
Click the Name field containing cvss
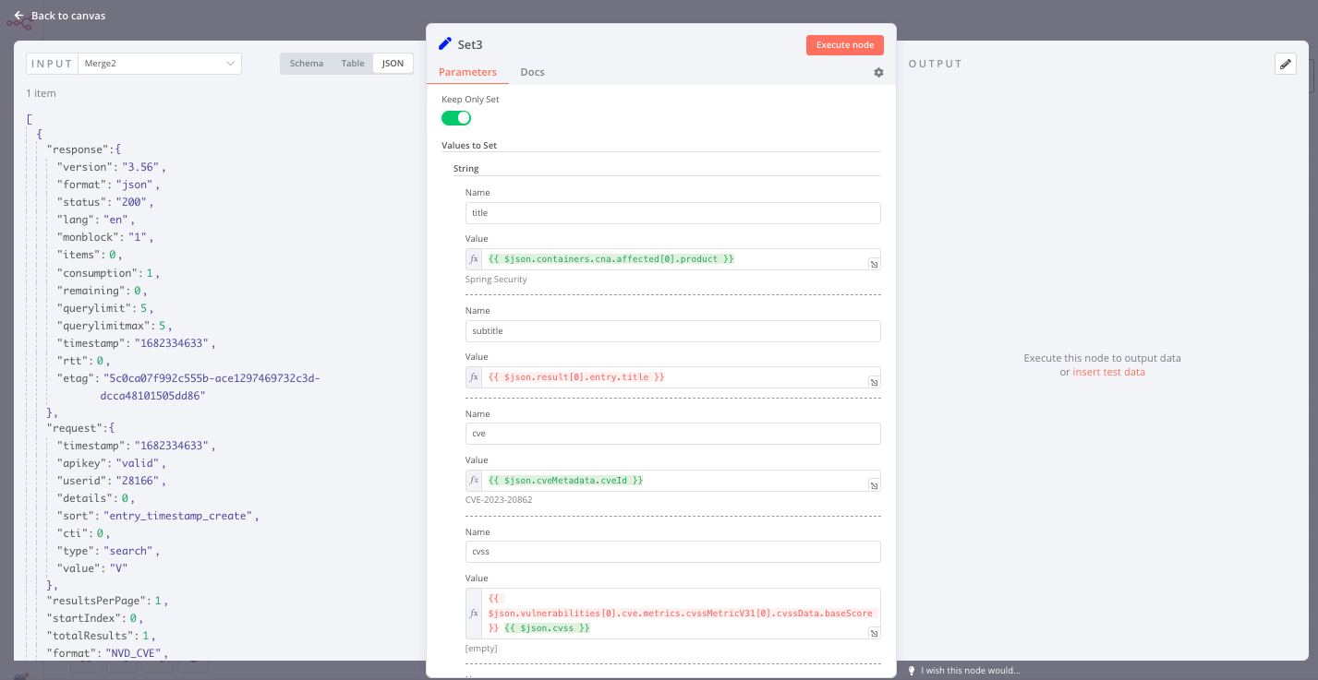[673, 552]
